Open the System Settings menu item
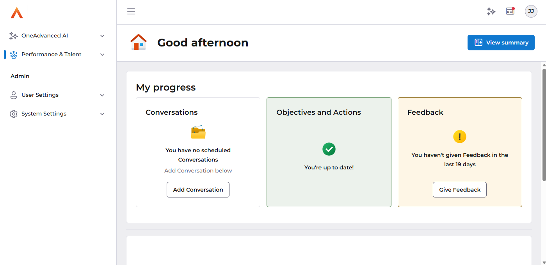546x265 pixels. [x=44, y=114]
